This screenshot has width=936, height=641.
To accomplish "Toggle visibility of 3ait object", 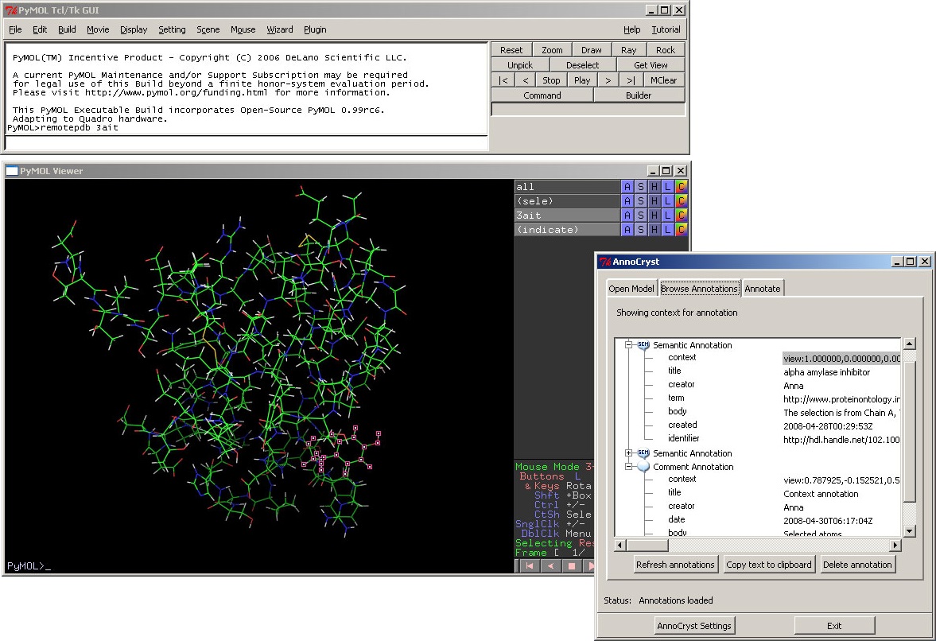I will pos(566,216).
